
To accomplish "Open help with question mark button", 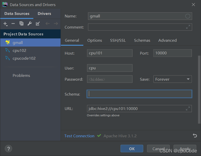I will pyautogui.click(x=9, y=149).
